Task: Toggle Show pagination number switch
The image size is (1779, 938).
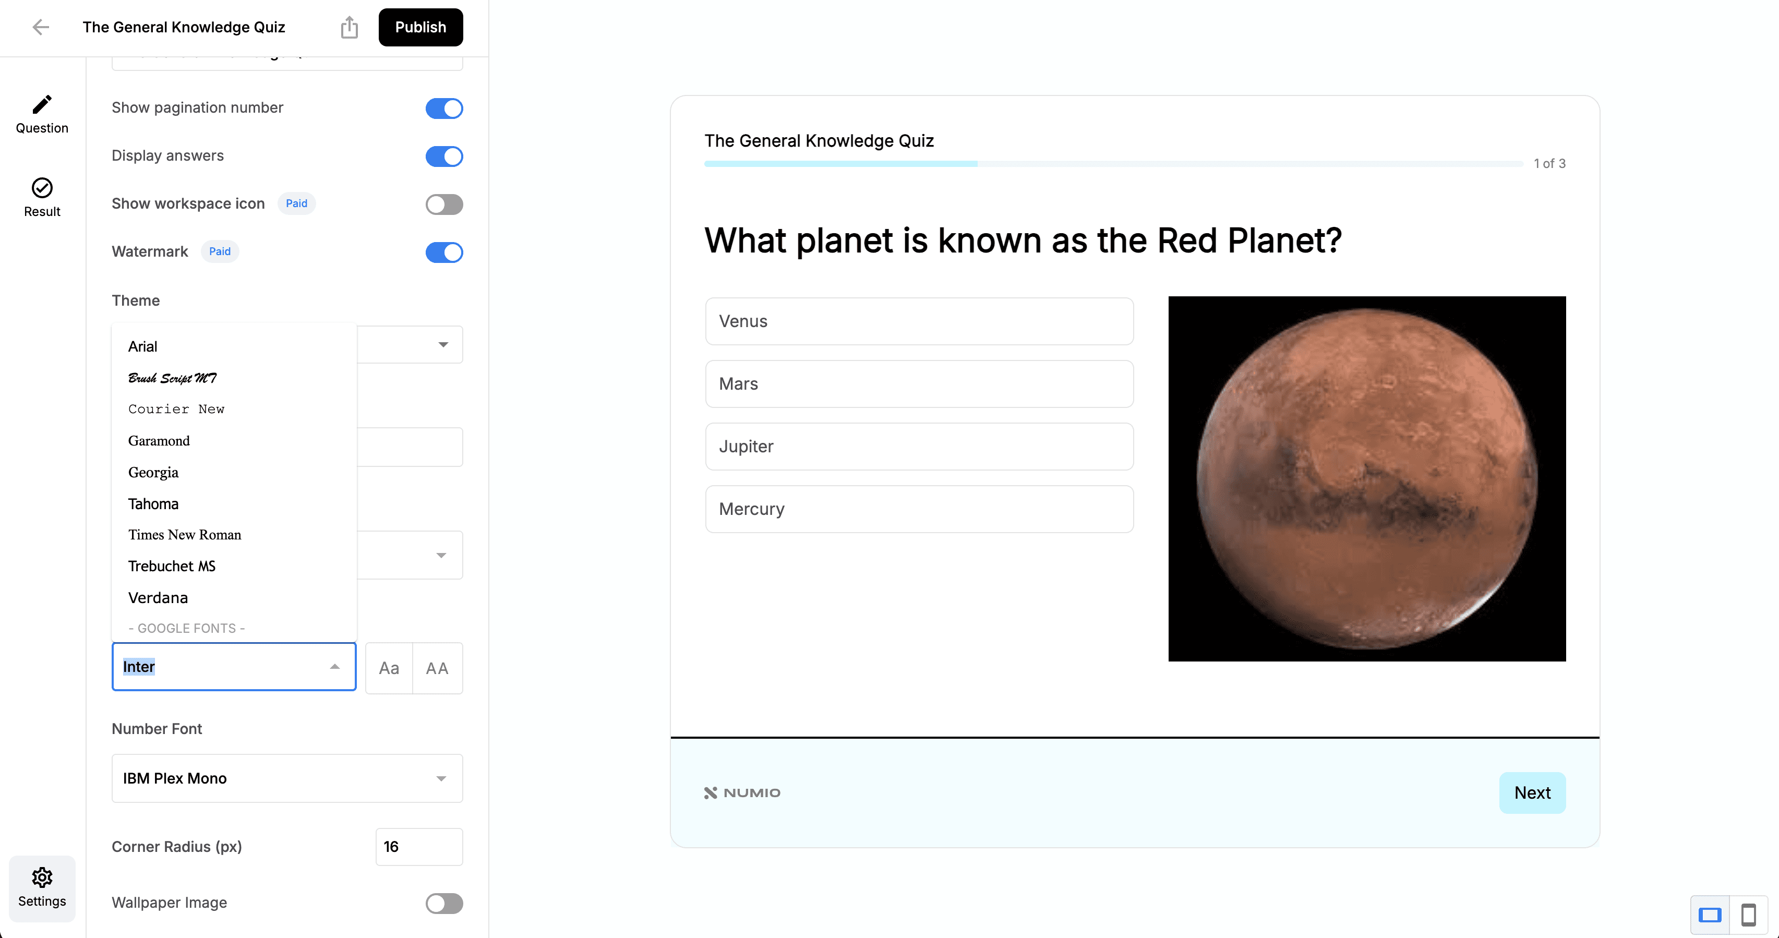Action: [x=444, y=109]
